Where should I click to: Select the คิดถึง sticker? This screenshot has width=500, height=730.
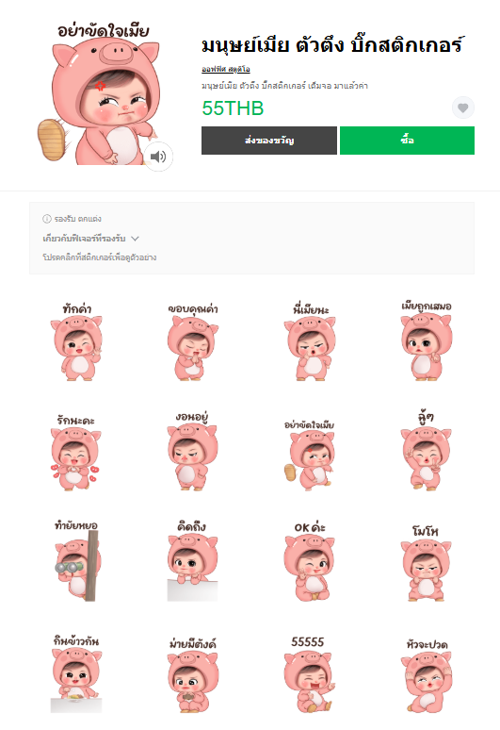[192, 561]
